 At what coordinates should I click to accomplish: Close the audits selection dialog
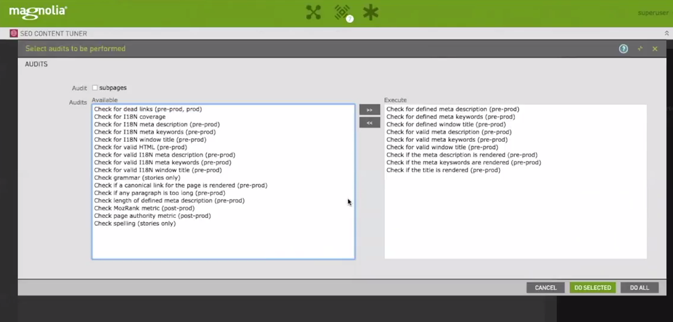click(655, 49)
